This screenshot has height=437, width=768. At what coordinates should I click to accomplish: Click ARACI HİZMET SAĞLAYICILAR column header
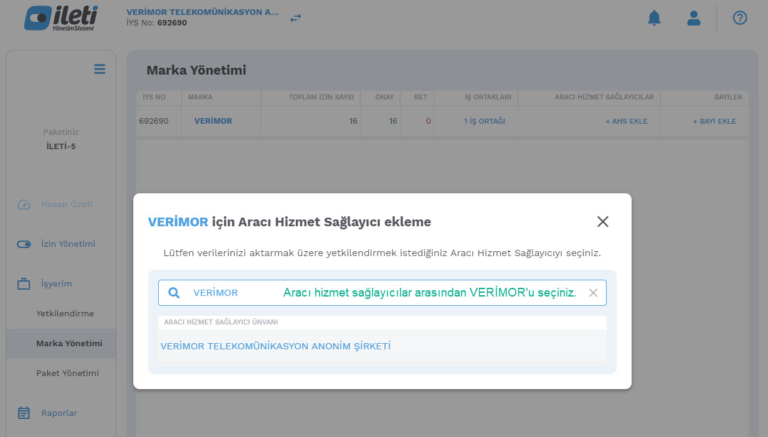(589, 98)
